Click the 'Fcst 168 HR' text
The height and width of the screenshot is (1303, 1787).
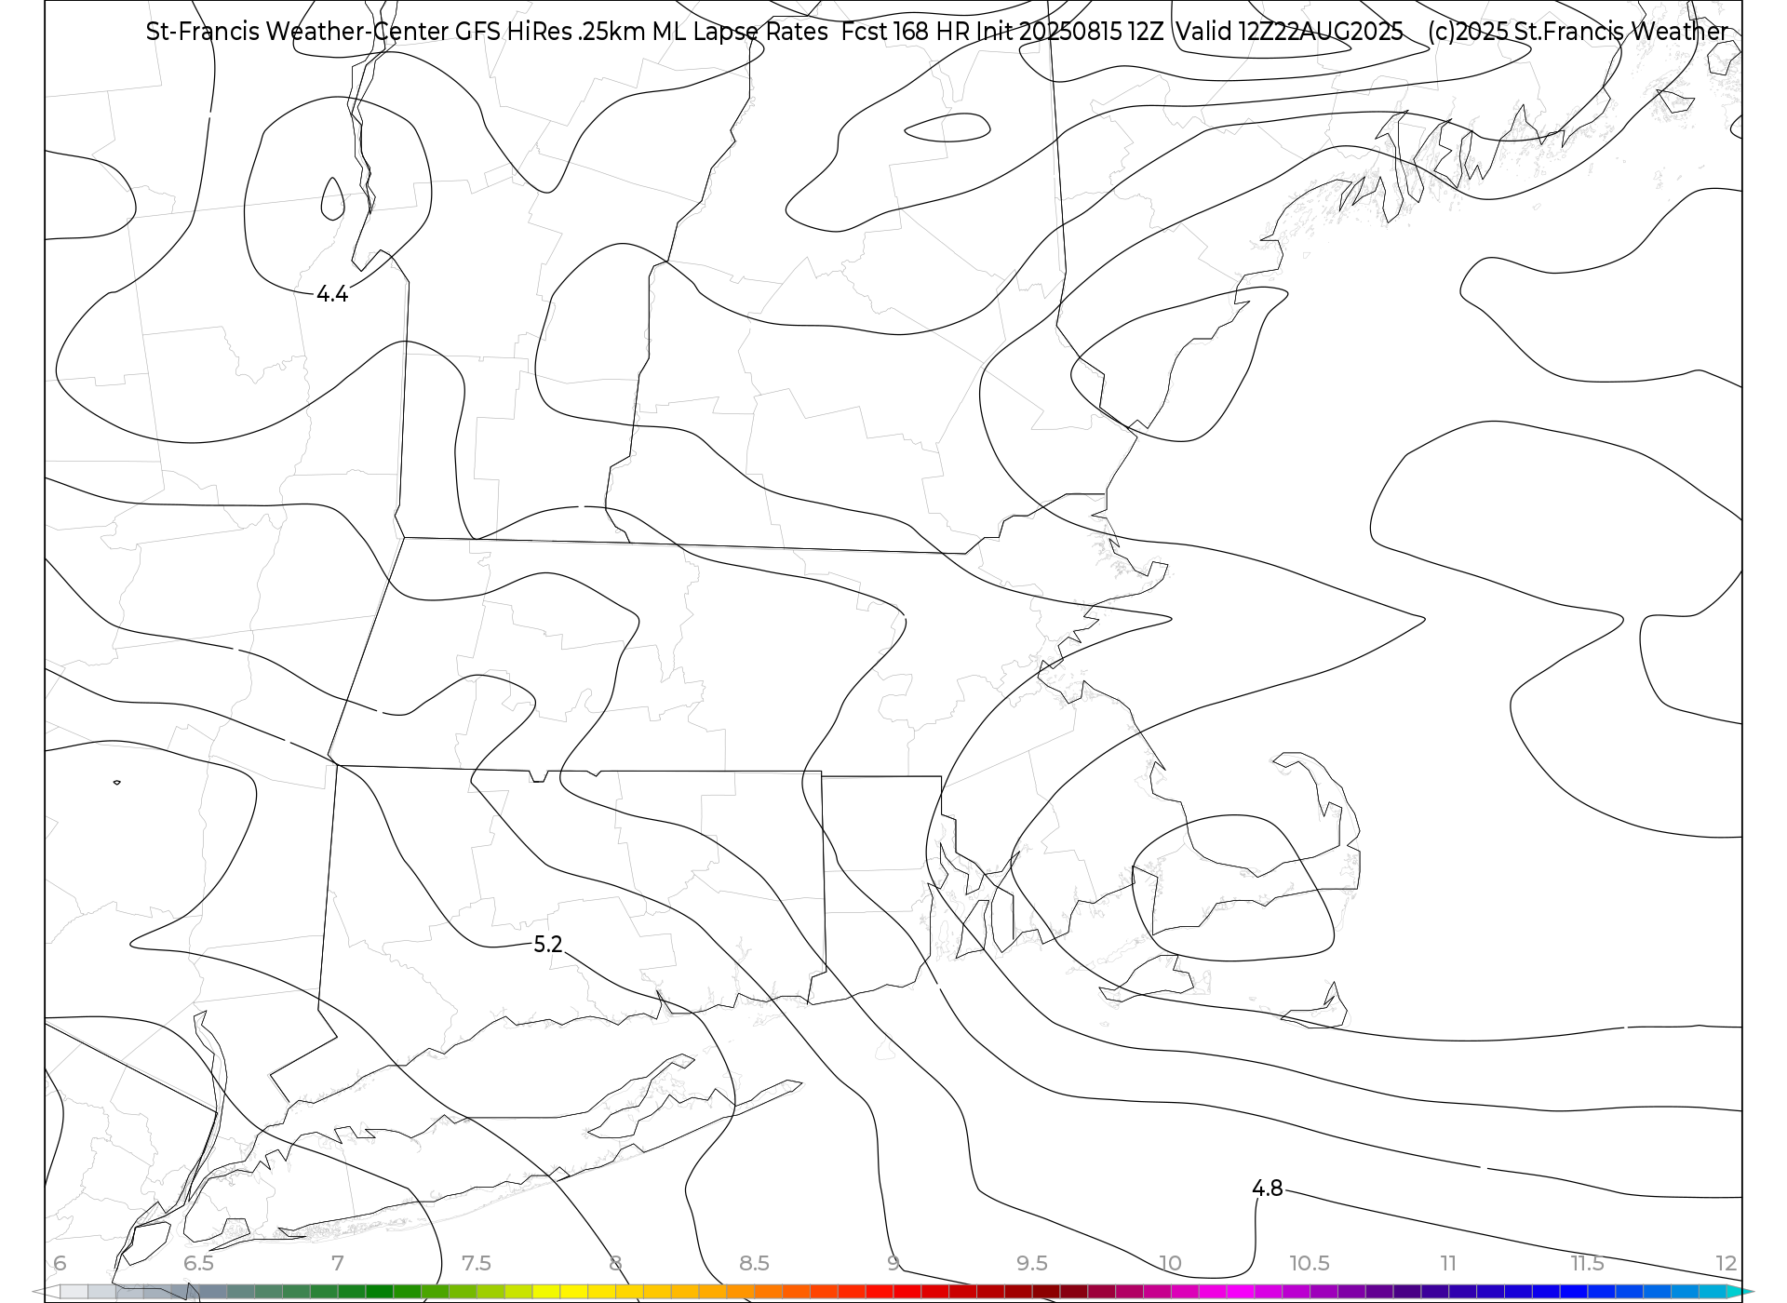[906, 32]
